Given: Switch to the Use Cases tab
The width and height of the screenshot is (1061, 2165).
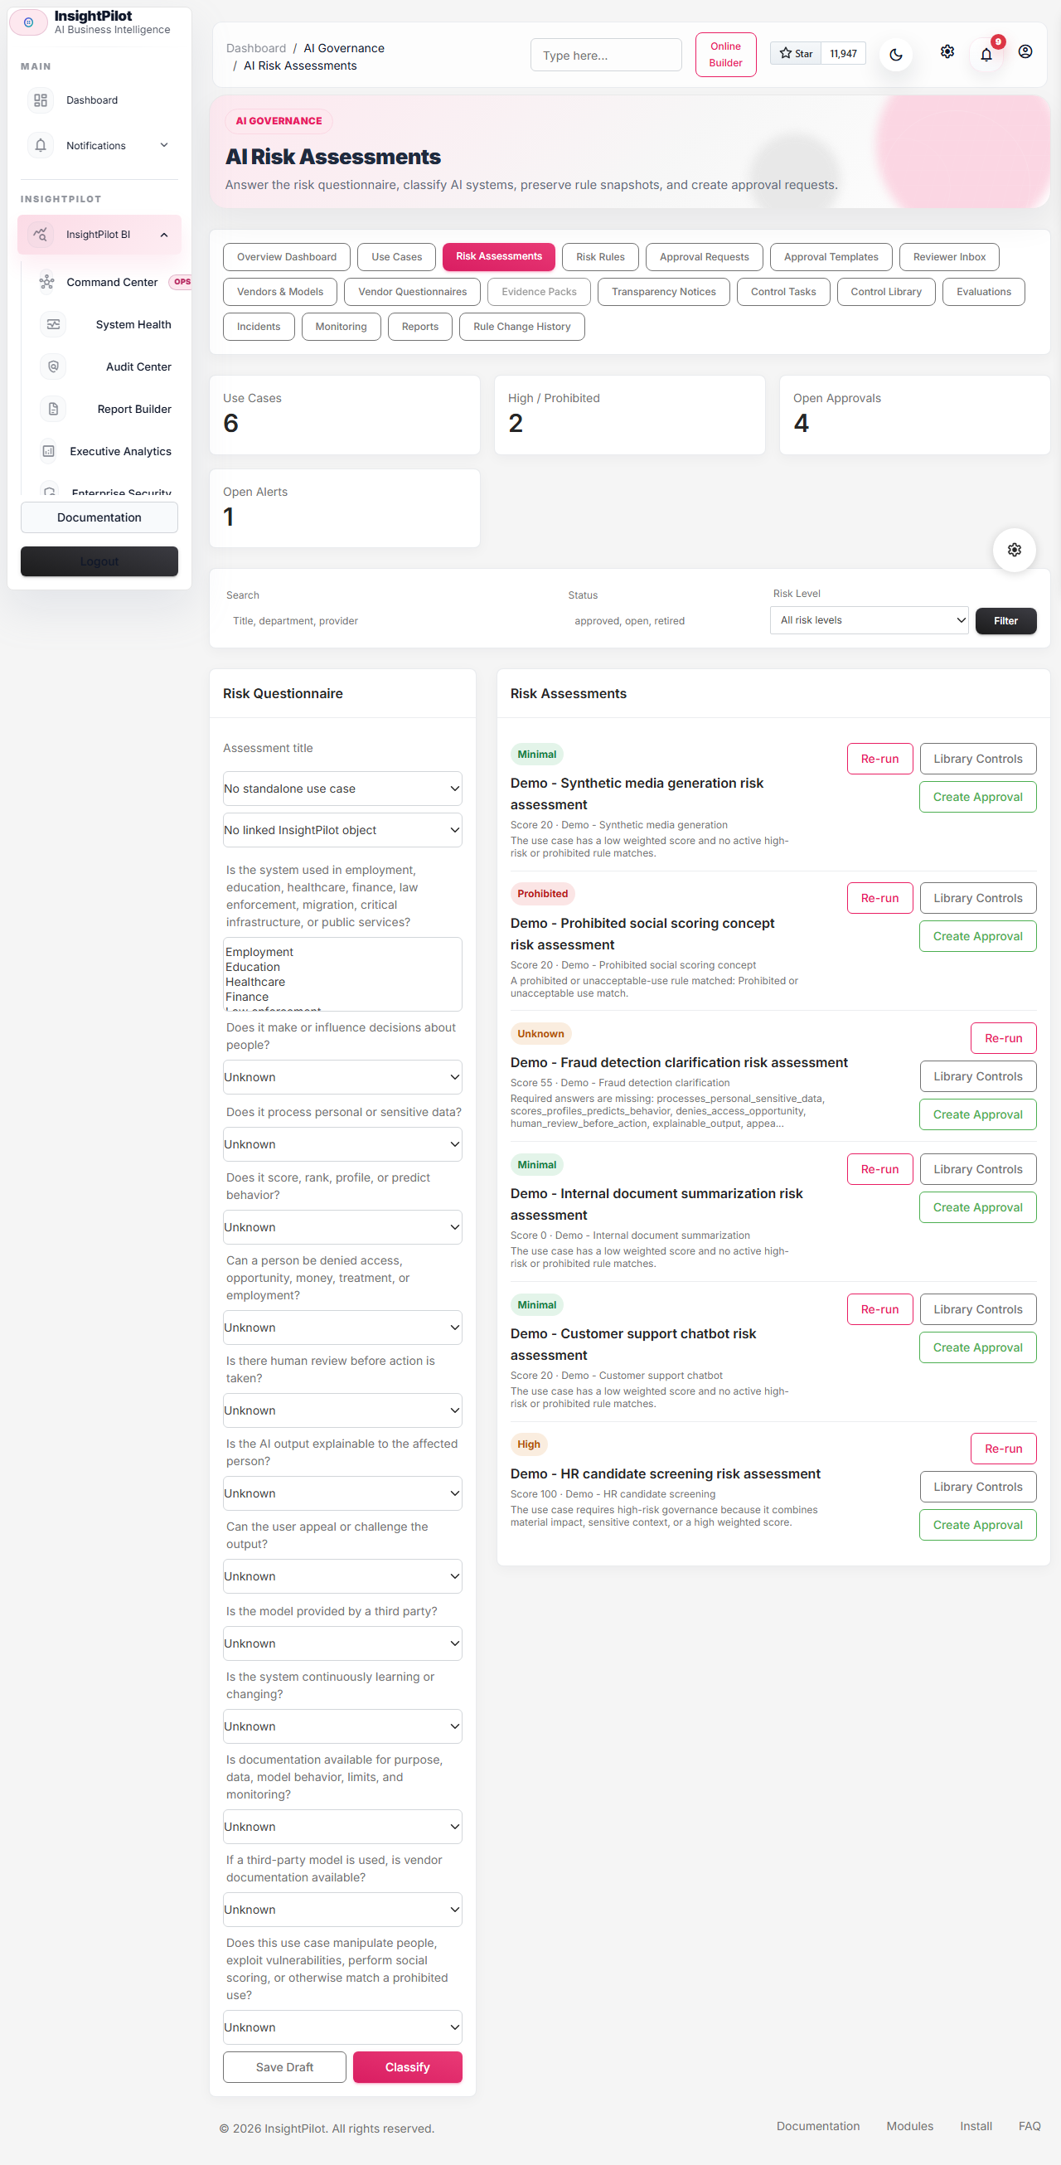Looking at the screenshot, I should tap(396, 257).
